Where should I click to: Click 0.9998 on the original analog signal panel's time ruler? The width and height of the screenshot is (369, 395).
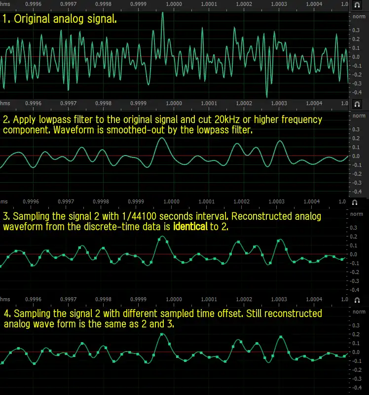103,4
